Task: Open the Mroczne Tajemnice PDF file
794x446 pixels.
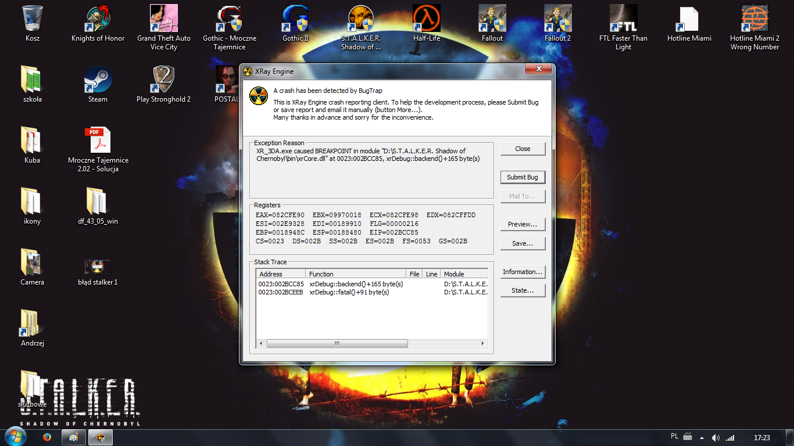Action: (98, 141)
